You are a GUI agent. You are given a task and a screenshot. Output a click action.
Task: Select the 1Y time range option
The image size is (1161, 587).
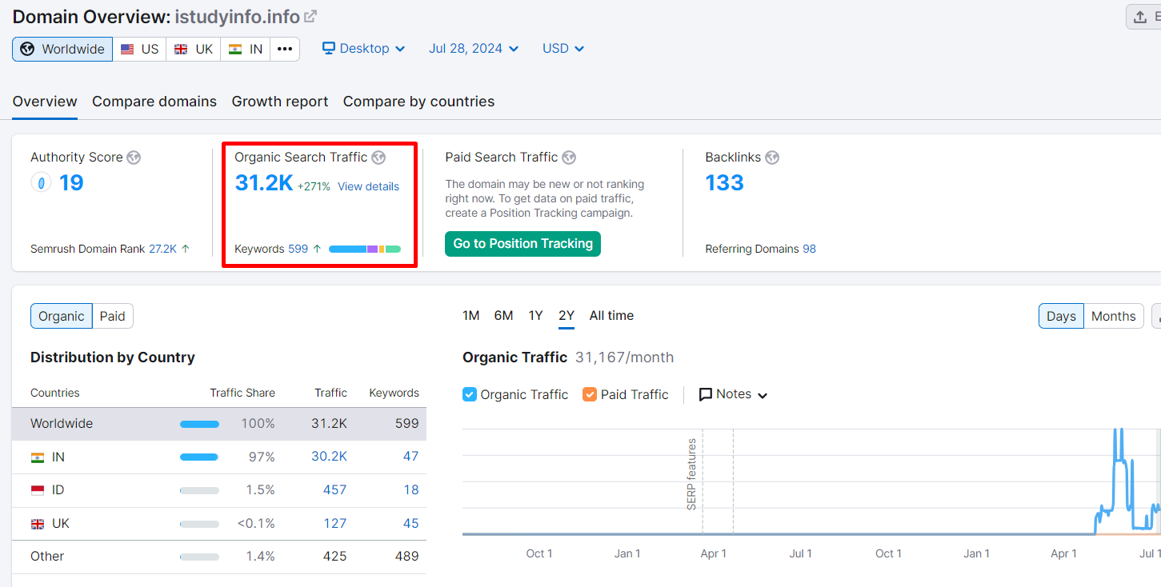535,316
